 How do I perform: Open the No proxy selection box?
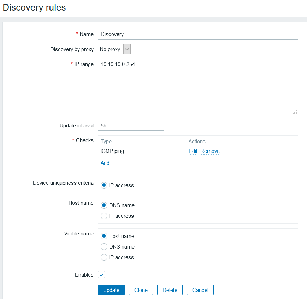pos(111,49)
